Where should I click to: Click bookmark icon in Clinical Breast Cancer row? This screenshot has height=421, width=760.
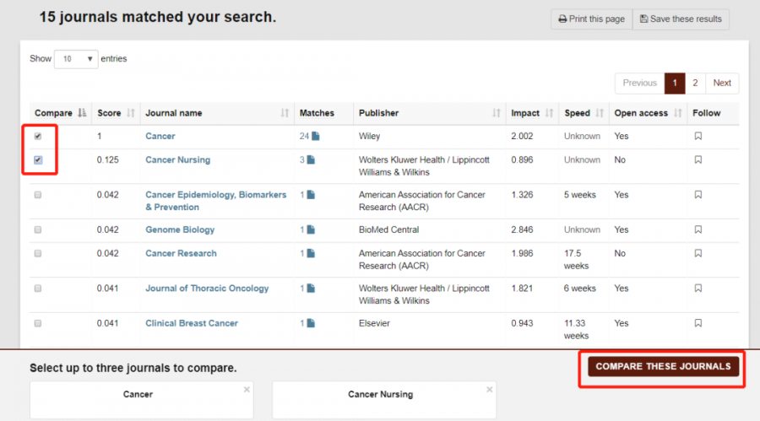[x=698, y=323]
